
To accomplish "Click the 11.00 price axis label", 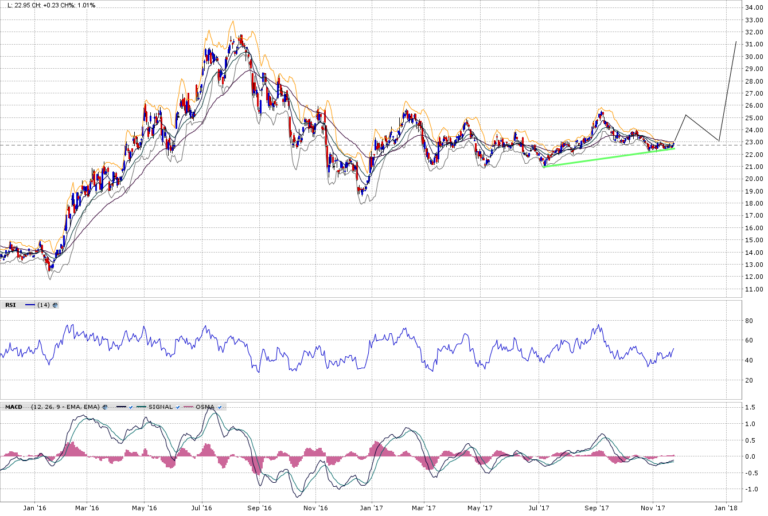I will coord(753,289).
